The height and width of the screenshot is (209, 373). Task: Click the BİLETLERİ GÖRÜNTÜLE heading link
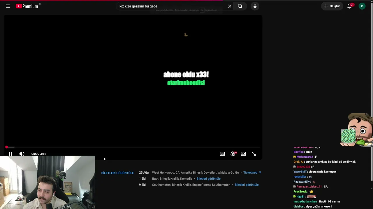pos(117,173)
